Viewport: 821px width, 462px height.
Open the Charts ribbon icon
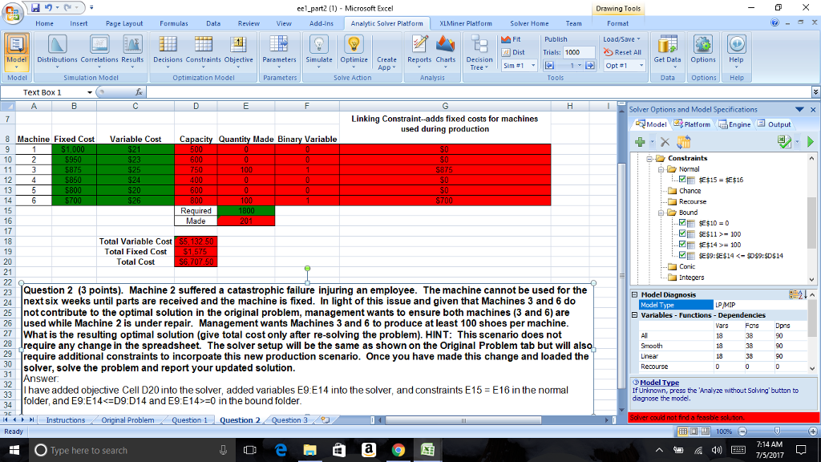click(445, 50)
